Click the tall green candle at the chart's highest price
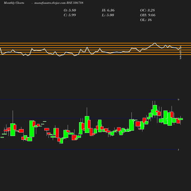The width and height of the screenshot is (191, 191). point(155,110)
